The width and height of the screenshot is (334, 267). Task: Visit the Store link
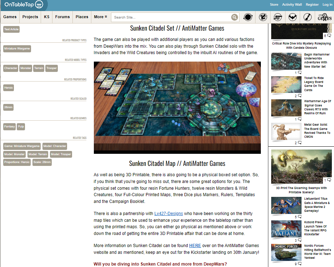[x=274, y=5]
